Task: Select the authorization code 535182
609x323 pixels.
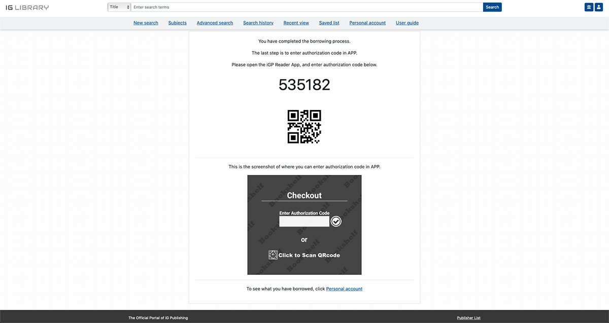Action: (304, 85)
